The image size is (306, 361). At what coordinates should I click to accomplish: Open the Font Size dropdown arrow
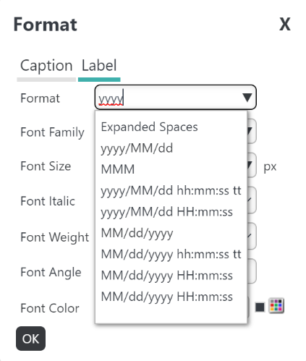pyautogui.click(x=250, y=166)
